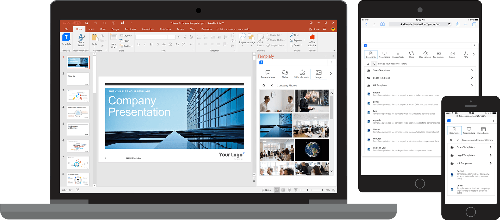500x220 pixels.
Task: Open the Transitions ribbon tab
Action: point(130,29)
